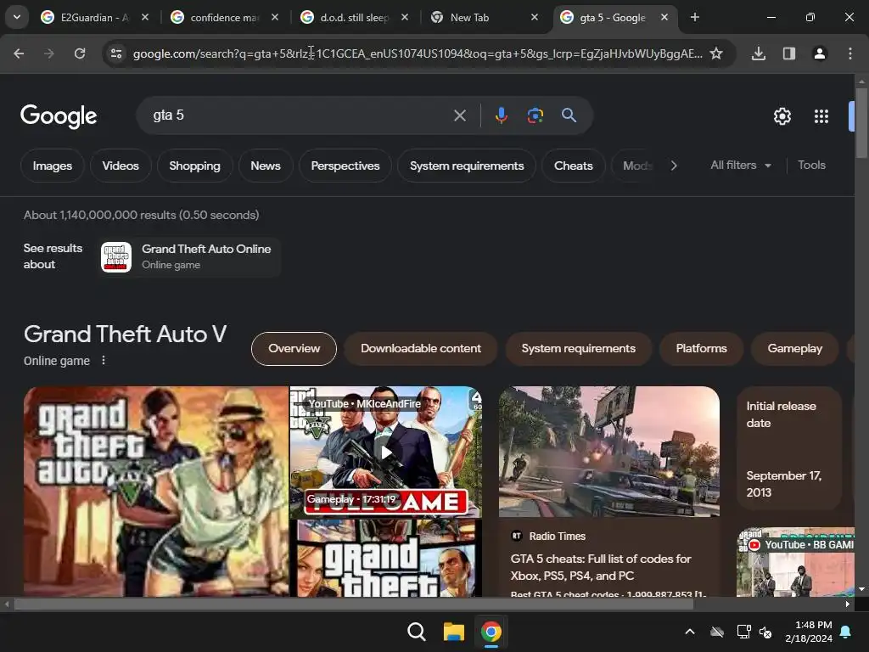Select the System requirements search filter chip
Screen dimensions: 869x652
(467, 166)
